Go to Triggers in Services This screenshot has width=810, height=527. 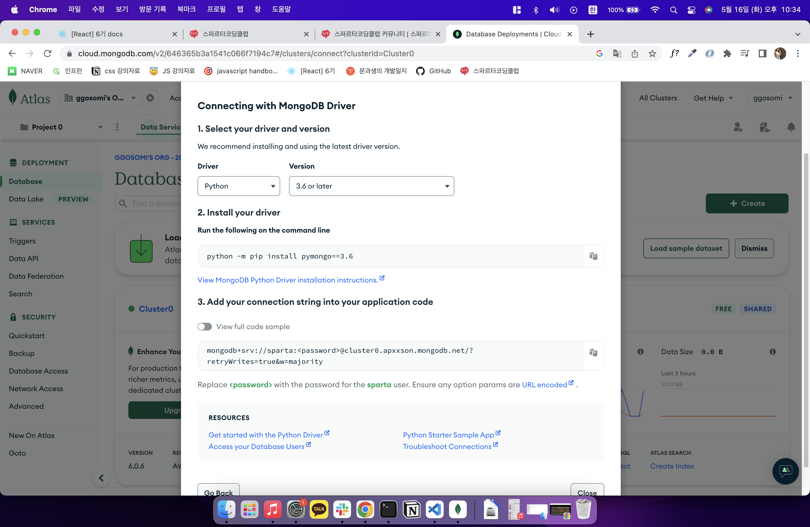tap(22, 241)
